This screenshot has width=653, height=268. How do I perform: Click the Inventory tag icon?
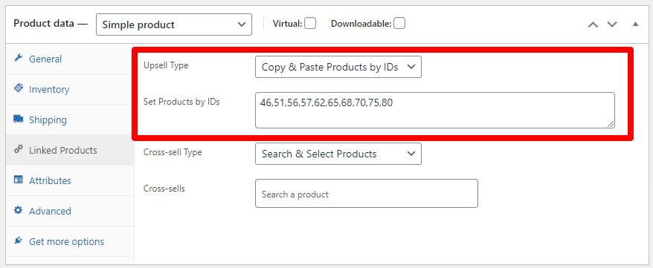pos(19,88)
